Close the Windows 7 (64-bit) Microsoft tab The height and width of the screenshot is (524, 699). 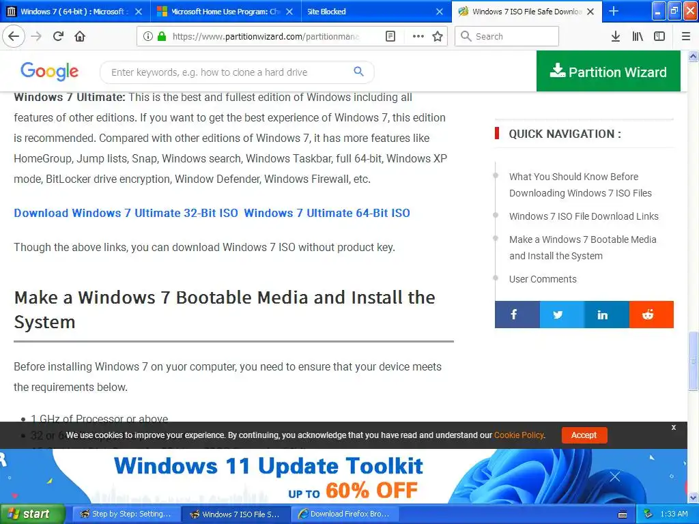[139, 12]
